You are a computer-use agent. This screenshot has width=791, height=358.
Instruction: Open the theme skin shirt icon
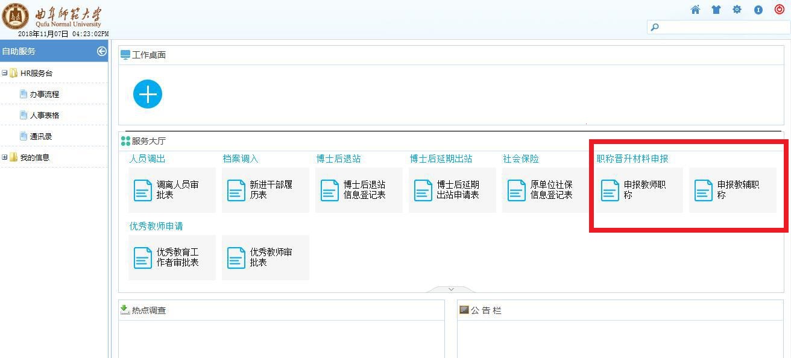(x=716, y=10)
